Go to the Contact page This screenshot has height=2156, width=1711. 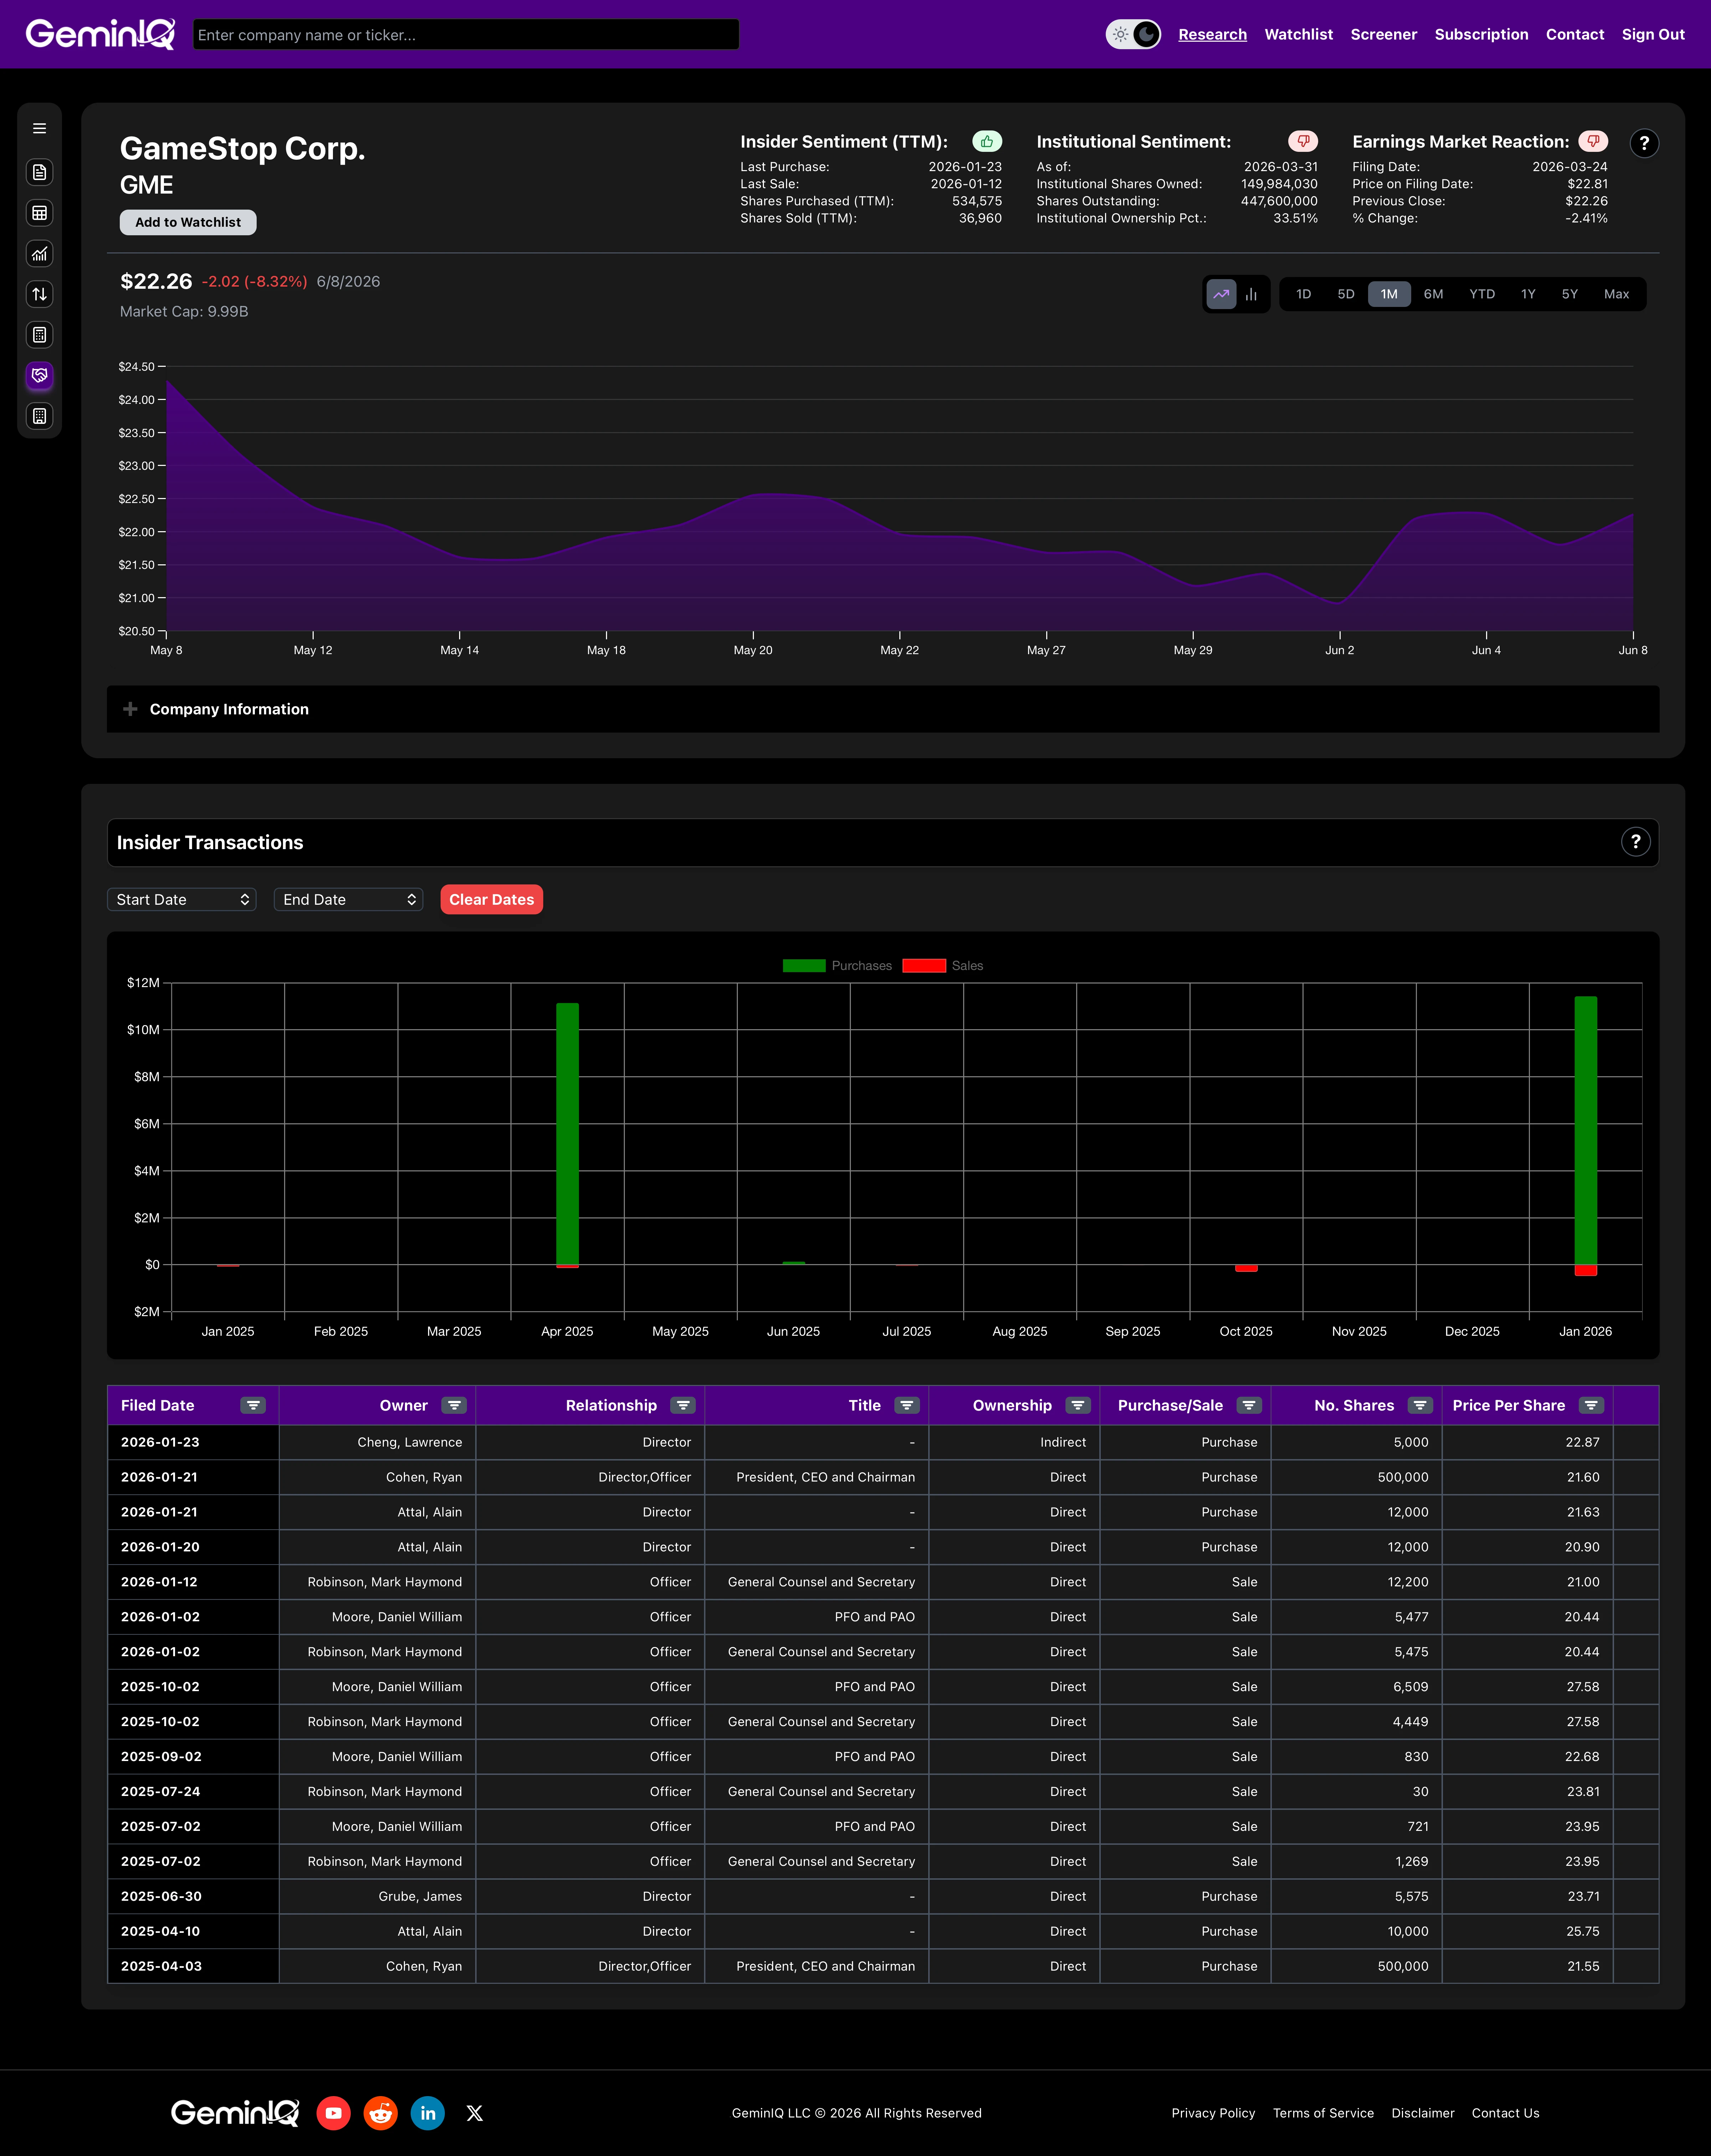(1575, 34)
